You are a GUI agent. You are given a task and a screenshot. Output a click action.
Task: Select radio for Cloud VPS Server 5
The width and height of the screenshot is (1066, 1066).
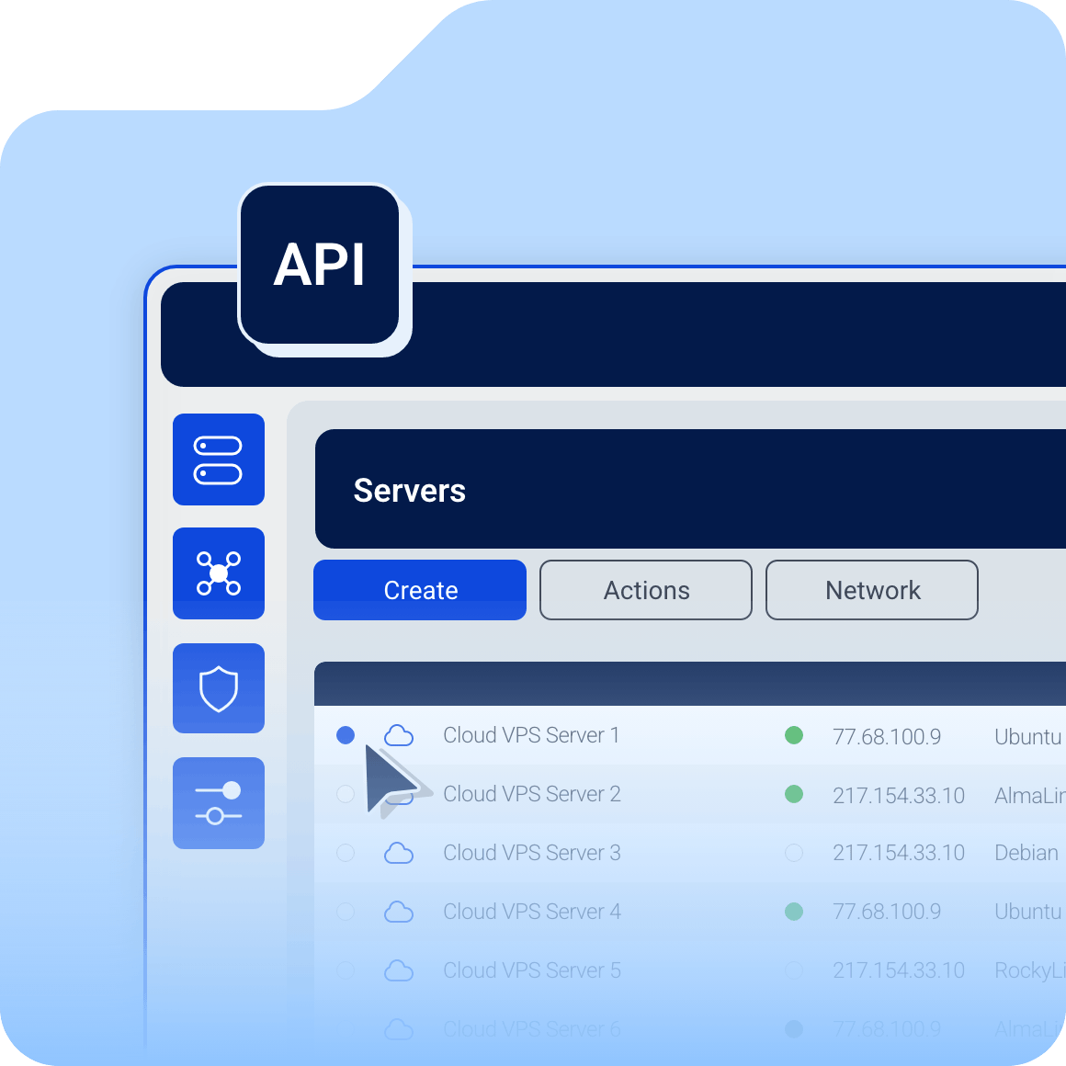346,970
